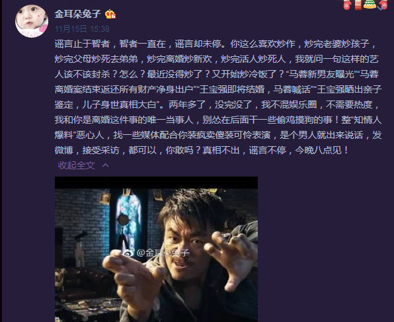This screenshot has width=394, height=322.
Task: Open the attached movie still image
Action: (x=156, y=249)
